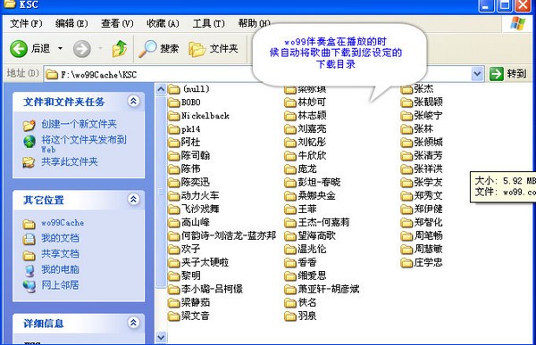Click the green Go arrow button
The height and width of the screenshot is (345, 536).
[x=497, y=74]
